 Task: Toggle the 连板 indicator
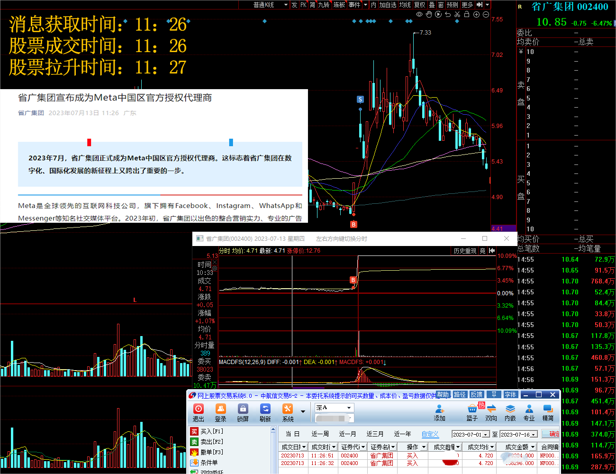(x=339, y=5)
